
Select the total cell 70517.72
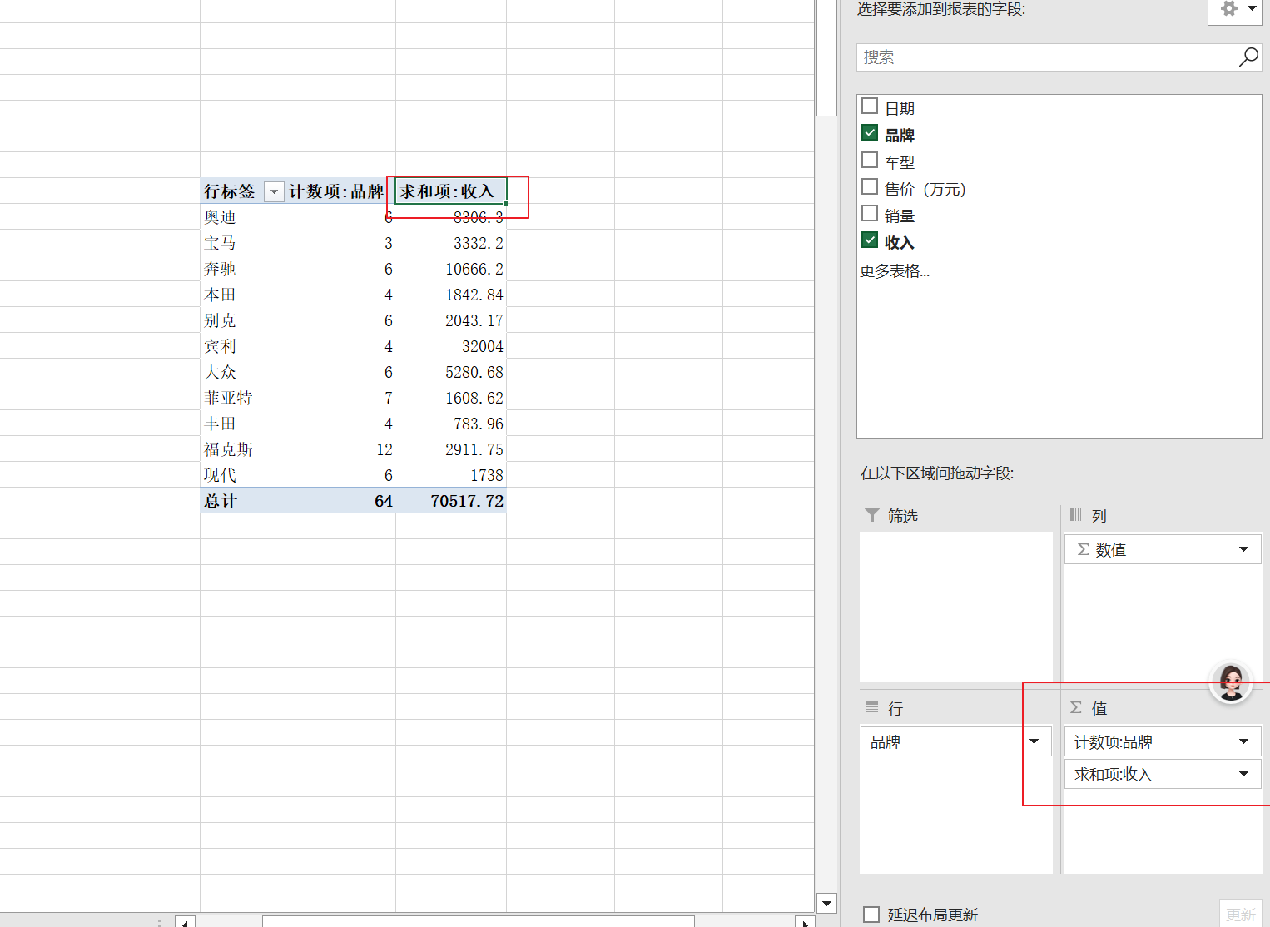tap(450, 501)
